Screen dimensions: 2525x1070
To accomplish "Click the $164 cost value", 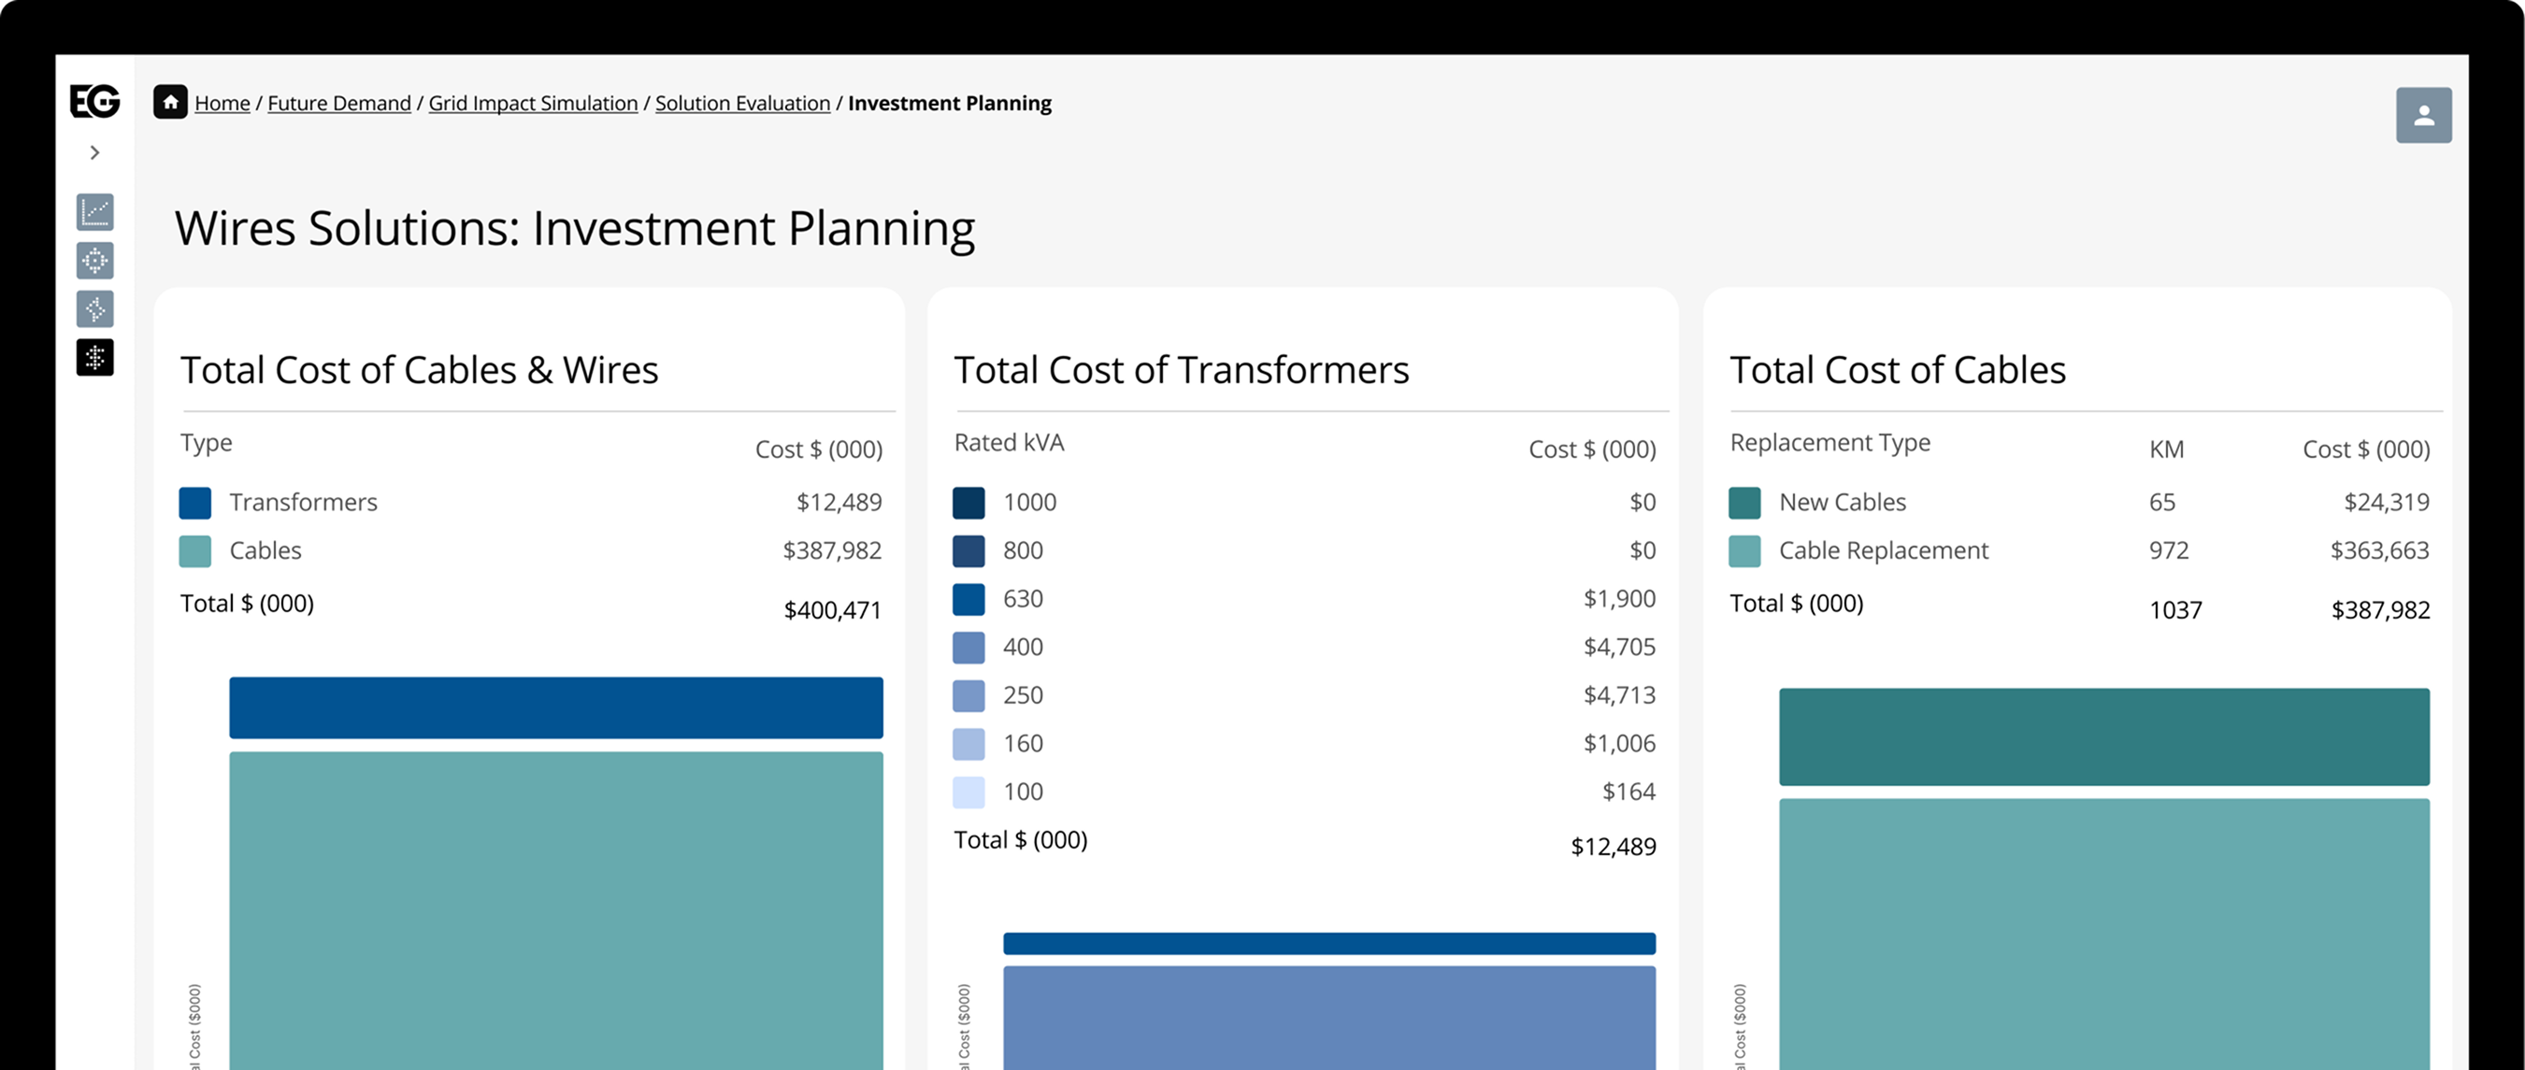I will (x=1629, y=791).
